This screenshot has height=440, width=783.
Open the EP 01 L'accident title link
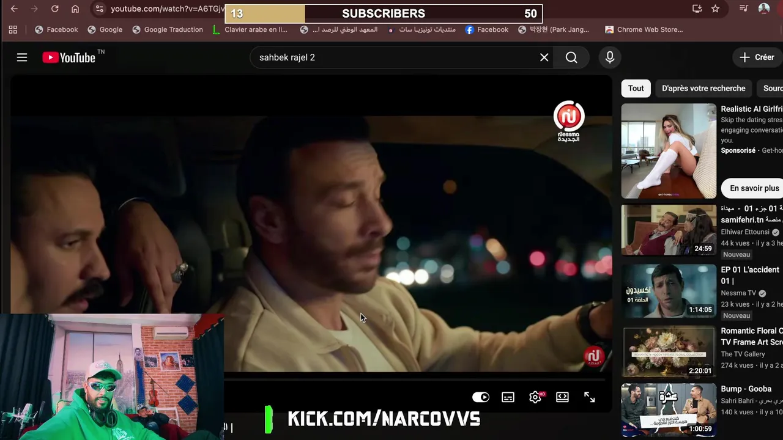[750, 275]
